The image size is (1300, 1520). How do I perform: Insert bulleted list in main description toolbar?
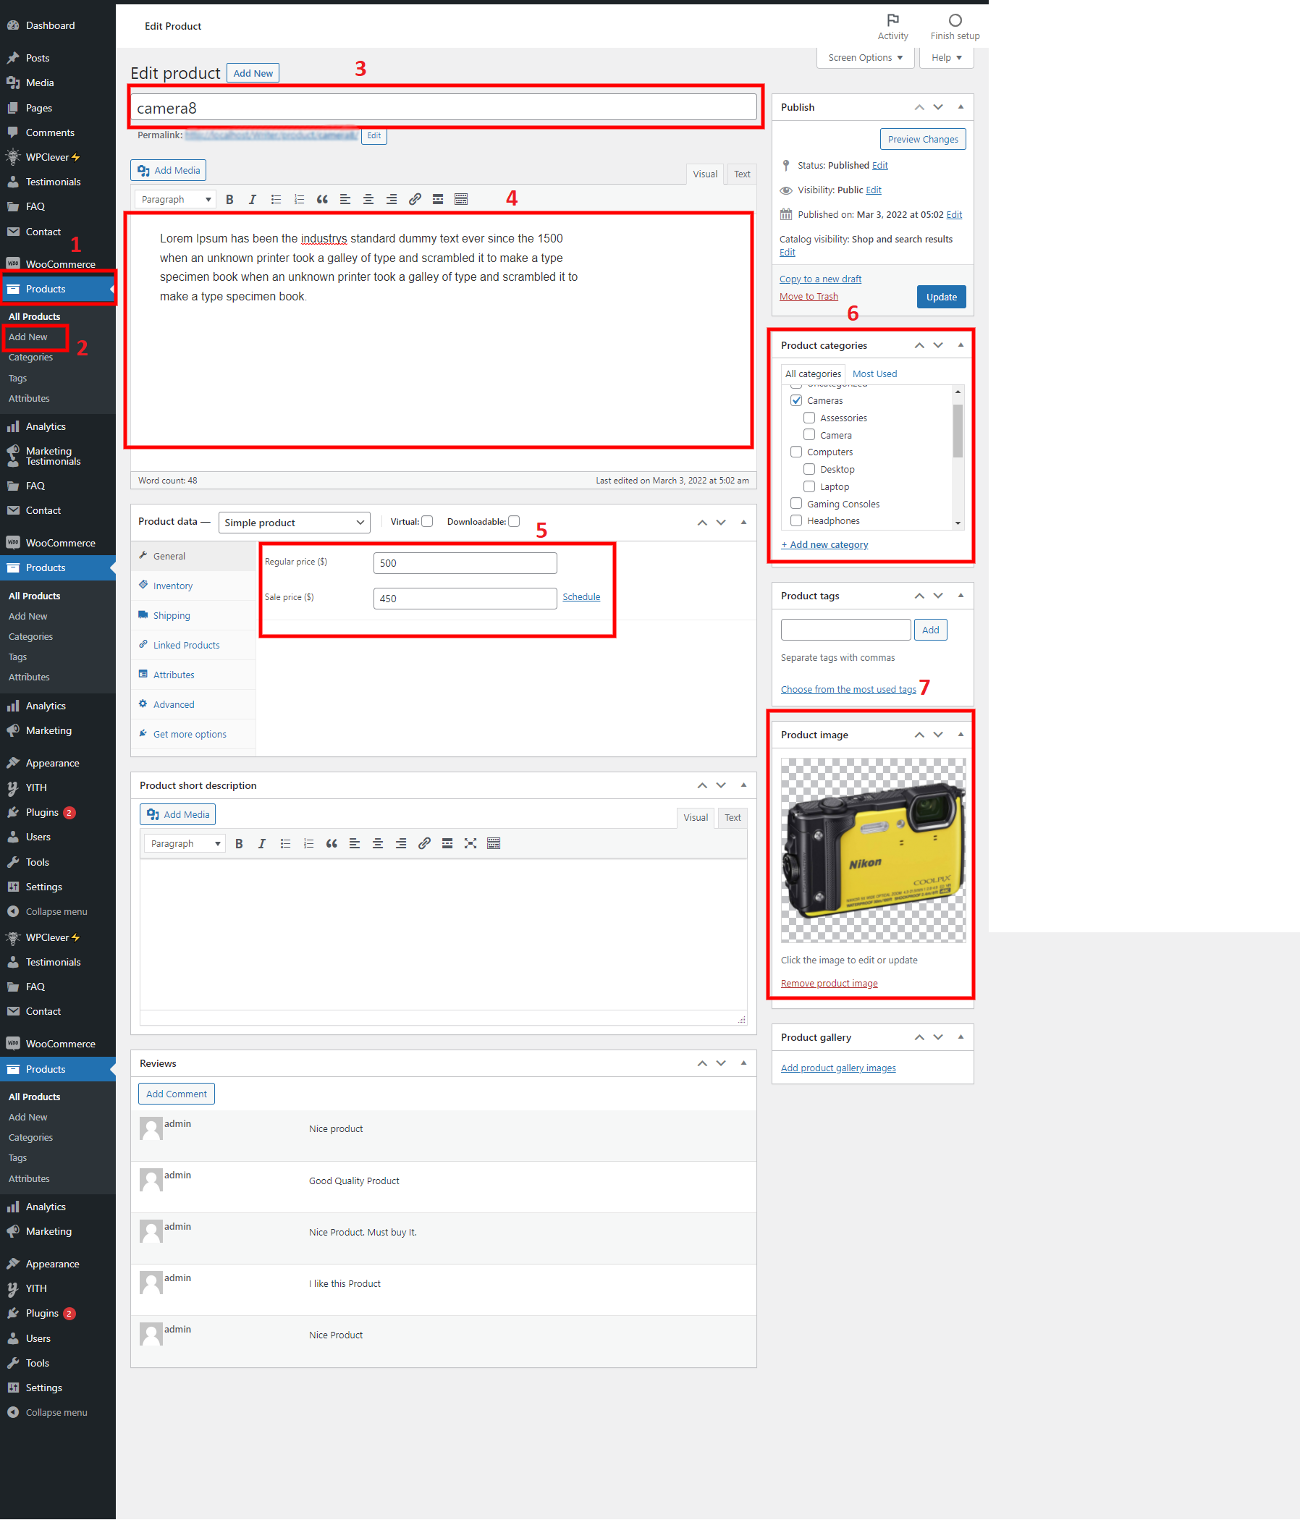click(276, 200)
